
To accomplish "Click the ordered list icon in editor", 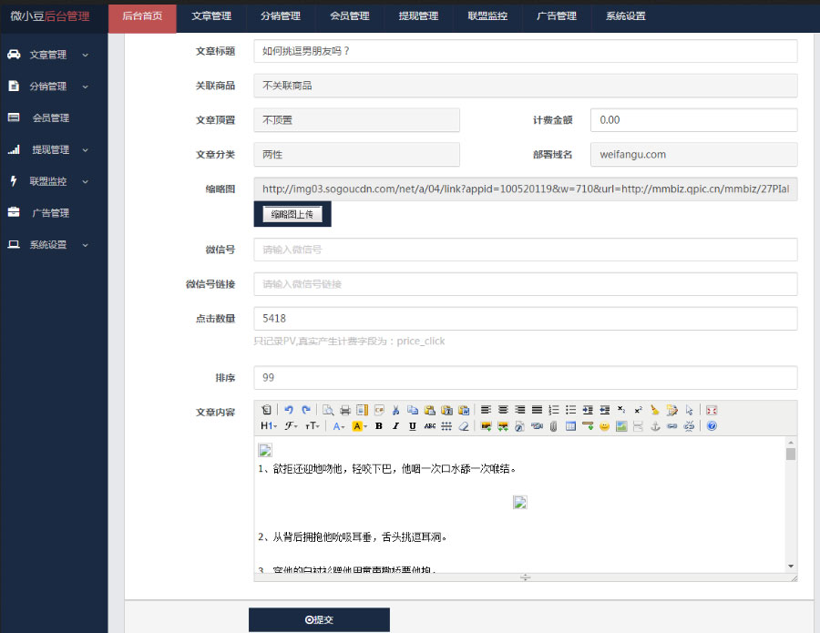I will pos(553,408).
